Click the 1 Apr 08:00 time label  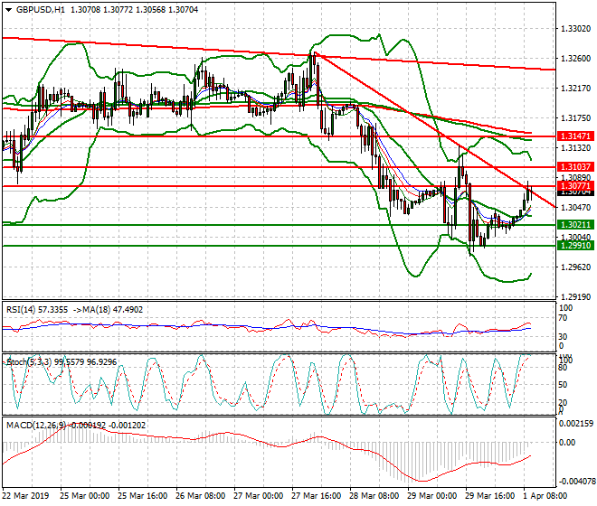545,496
